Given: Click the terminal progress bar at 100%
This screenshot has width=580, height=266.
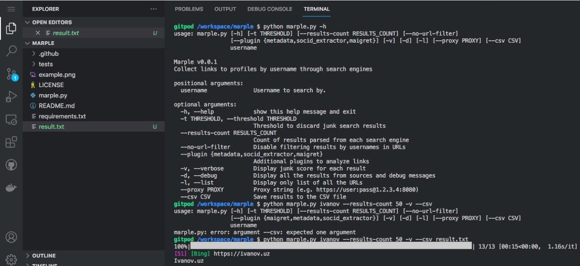Looking at the screenshot, I should [x=330, y=247].
